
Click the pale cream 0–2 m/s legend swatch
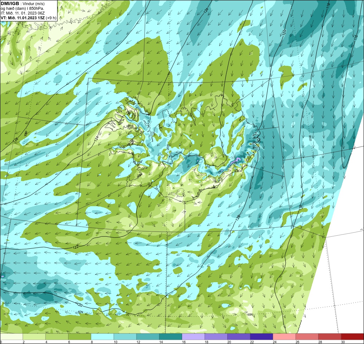(x=11, y=336)
